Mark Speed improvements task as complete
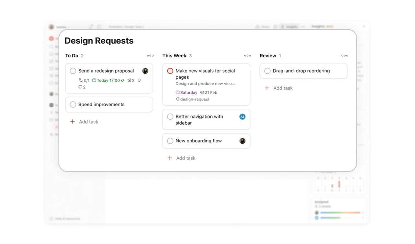 point(73,104)
